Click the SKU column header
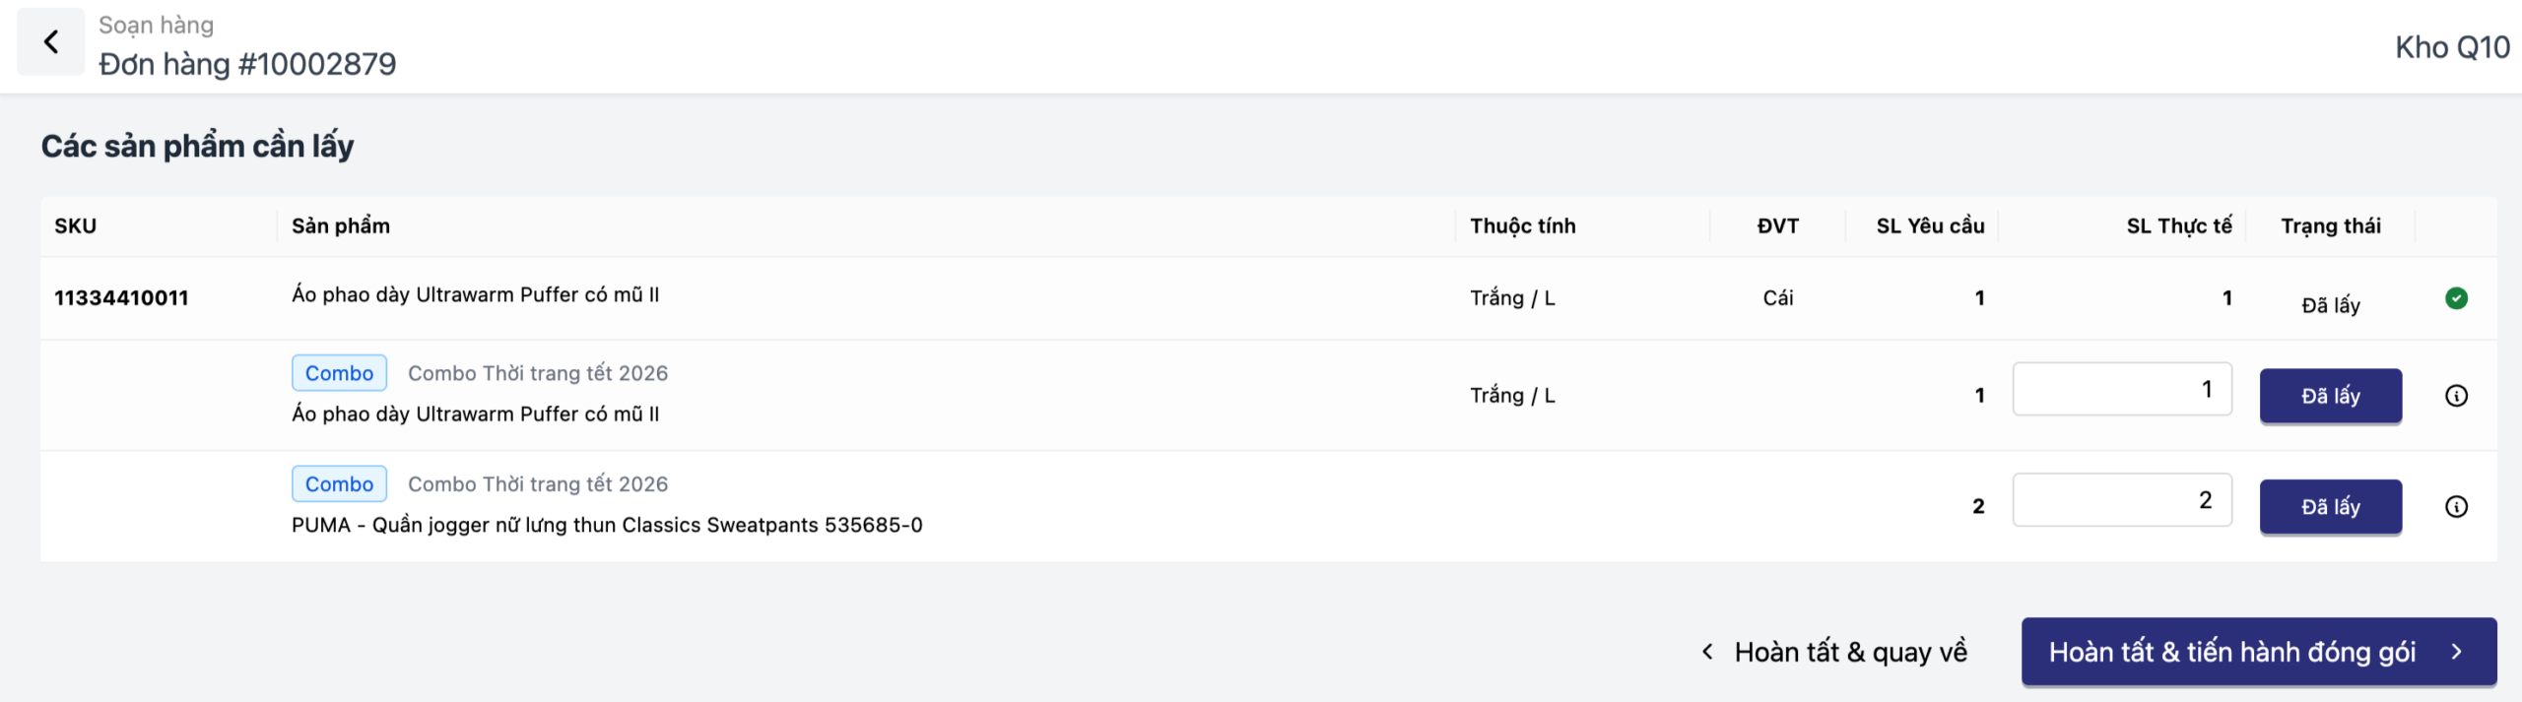The width and height of the screenshot is (2522, 702). click(76, 226)
